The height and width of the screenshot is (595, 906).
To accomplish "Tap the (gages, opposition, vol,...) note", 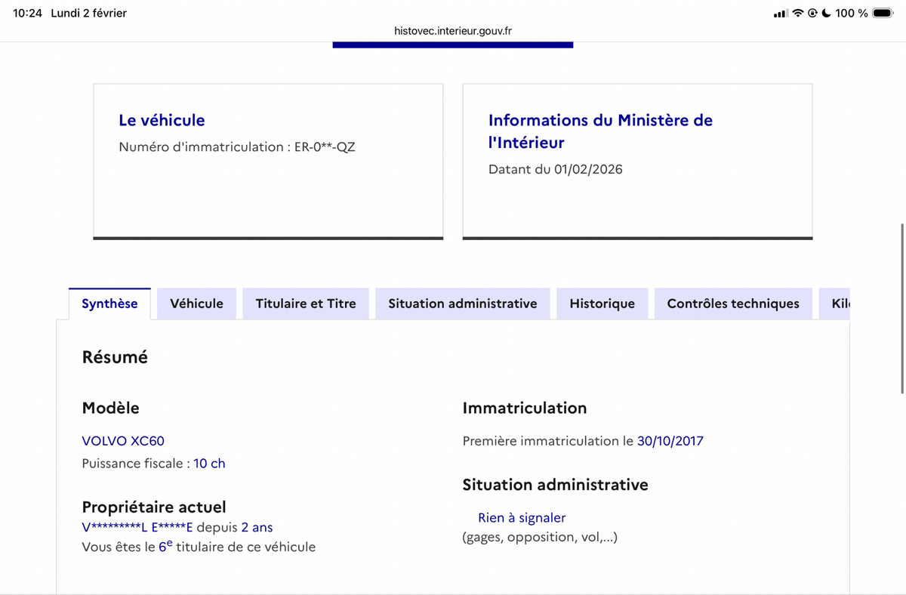I will point(540,538).
